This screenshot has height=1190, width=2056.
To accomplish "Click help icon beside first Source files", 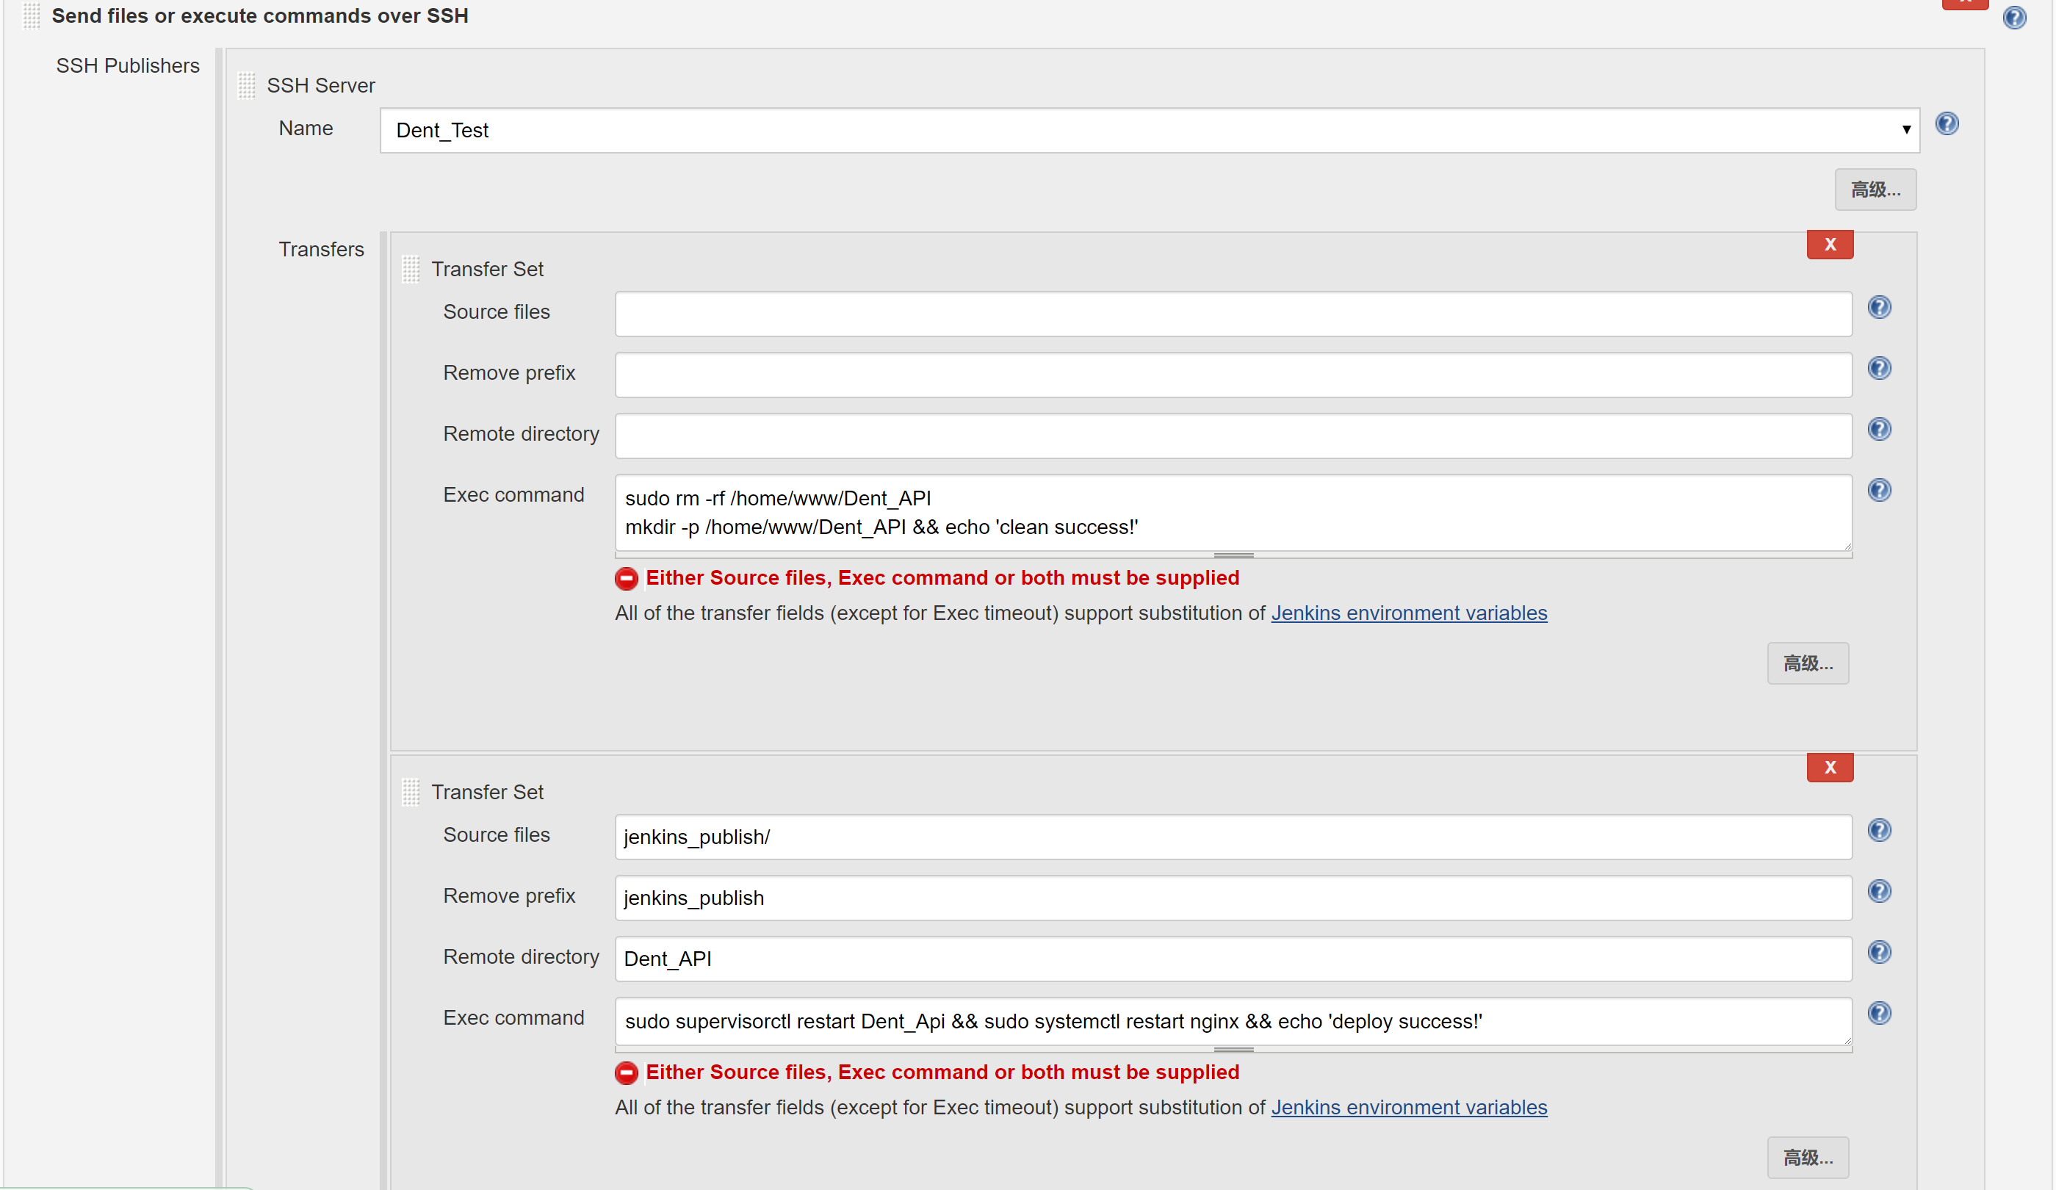I will click(1879, 308).
